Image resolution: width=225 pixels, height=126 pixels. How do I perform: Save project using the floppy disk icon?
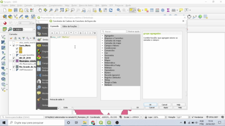(15, 10)
